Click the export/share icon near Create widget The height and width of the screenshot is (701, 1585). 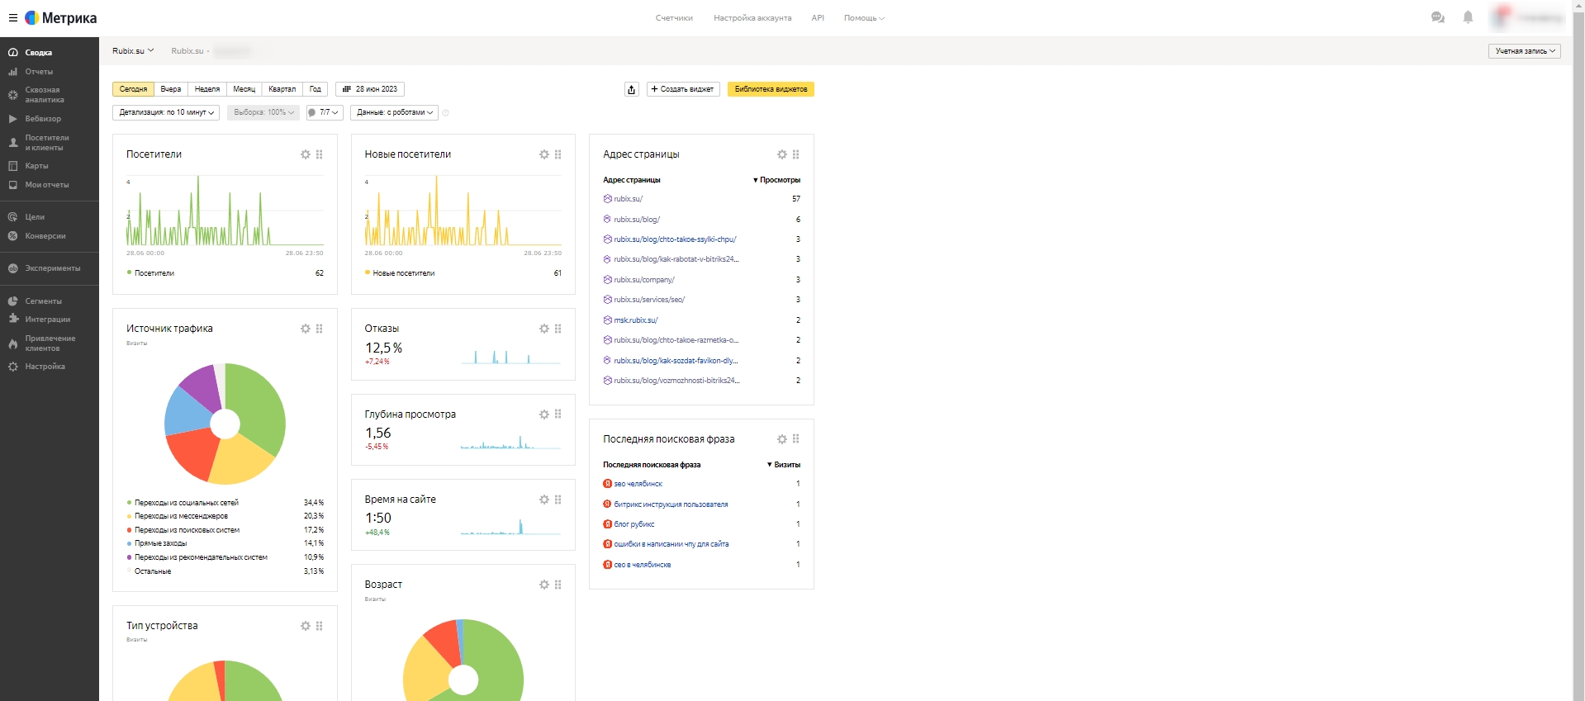(632, 89)
